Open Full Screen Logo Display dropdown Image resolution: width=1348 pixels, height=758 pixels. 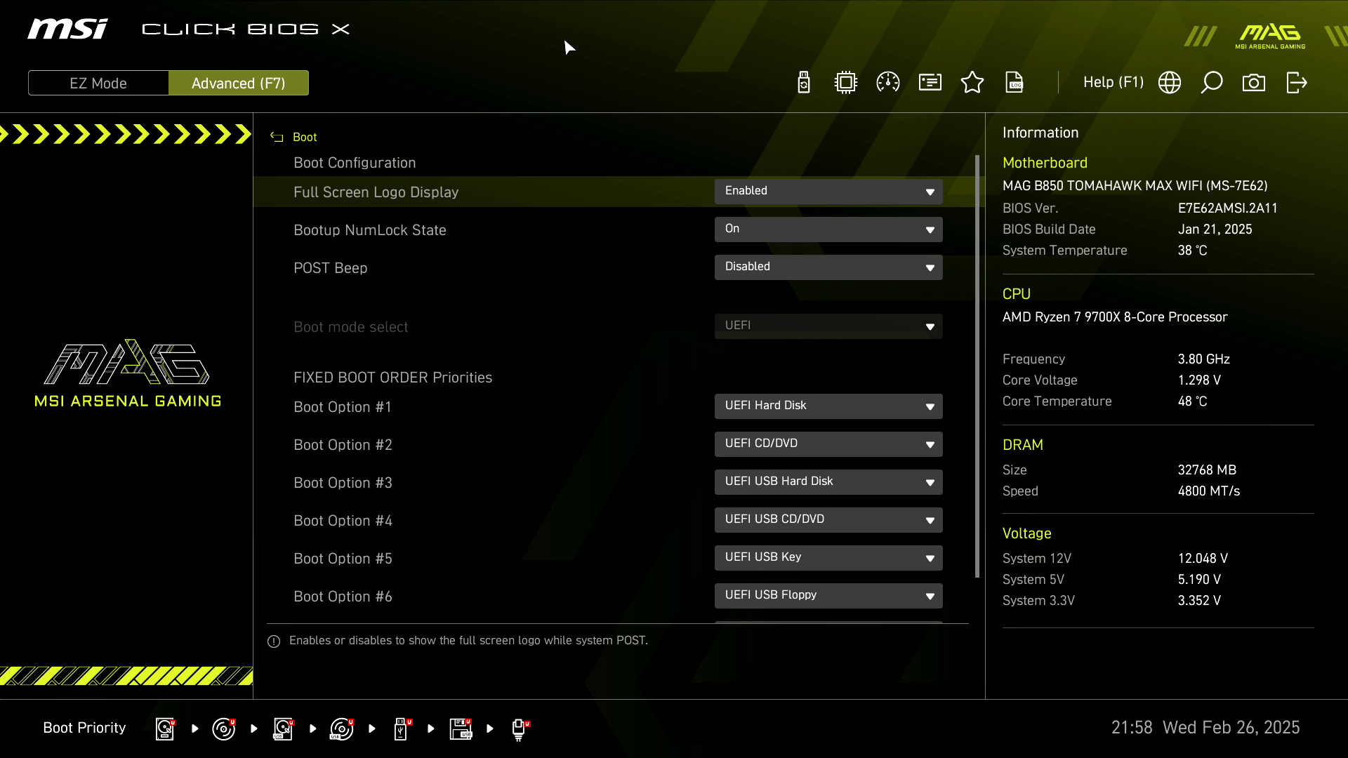point(828,192)
